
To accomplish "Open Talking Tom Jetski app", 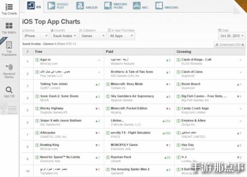I will pyautogui.click(x=54, y=84).
